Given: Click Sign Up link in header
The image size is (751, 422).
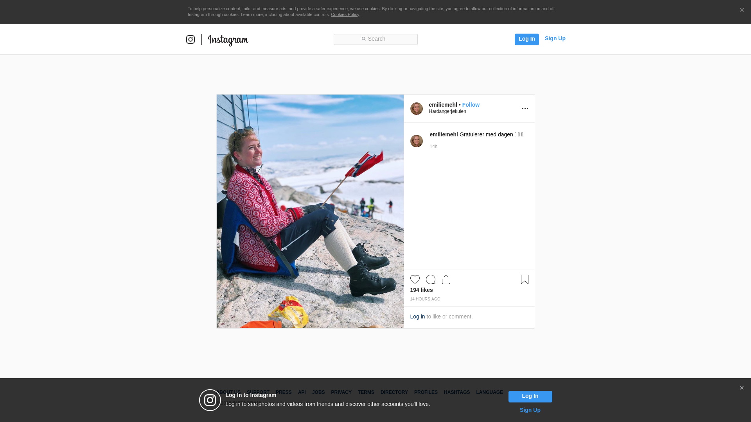Looking at the screenshot, I should (x=555, y=38).
